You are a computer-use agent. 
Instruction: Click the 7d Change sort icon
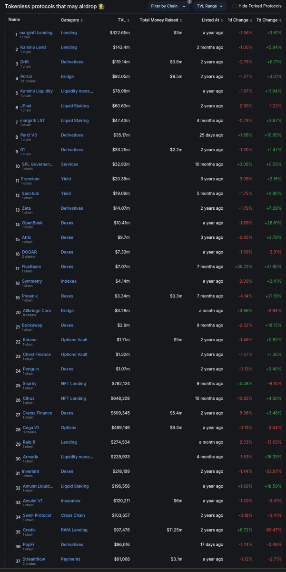(x=279, y=20)
